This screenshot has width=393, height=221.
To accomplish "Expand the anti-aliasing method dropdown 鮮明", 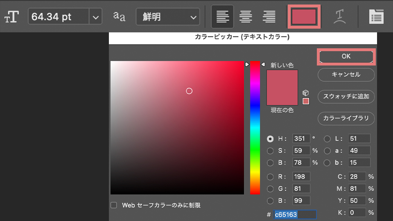I will coord(167,17).
